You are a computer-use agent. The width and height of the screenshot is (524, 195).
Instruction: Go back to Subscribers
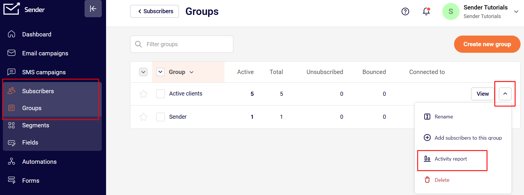pyautogui.click(x=155, y=11)
